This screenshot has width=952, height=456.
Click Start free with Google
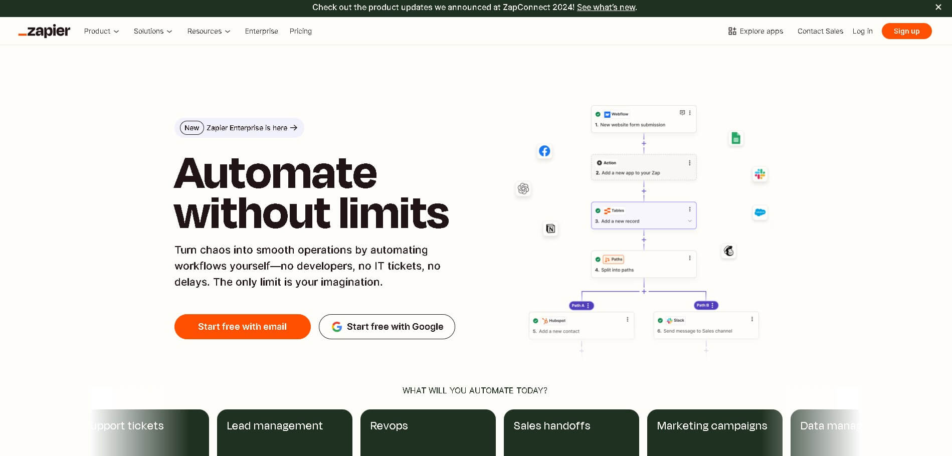click(387, 327)
